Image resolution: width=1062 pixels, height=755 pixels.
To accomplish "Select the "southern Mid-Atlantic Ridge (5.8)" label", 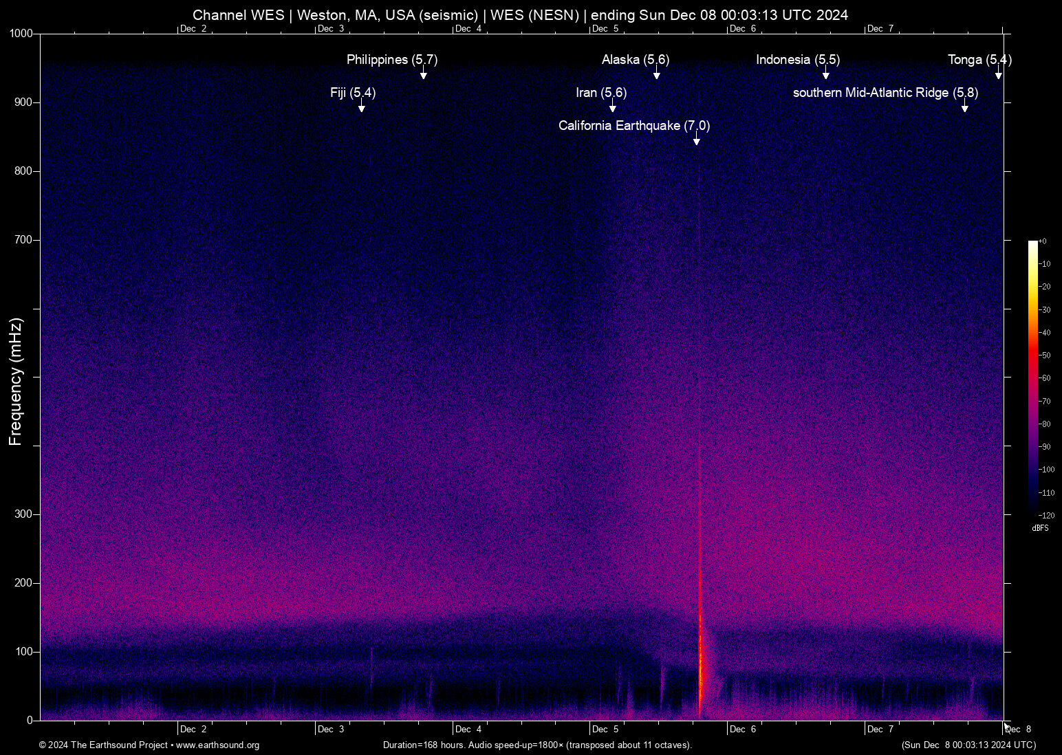I will (x=885, y=93).
